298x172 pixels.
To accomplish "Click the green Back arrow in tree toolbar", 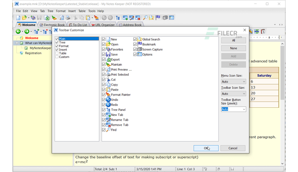I will point(18,31).
